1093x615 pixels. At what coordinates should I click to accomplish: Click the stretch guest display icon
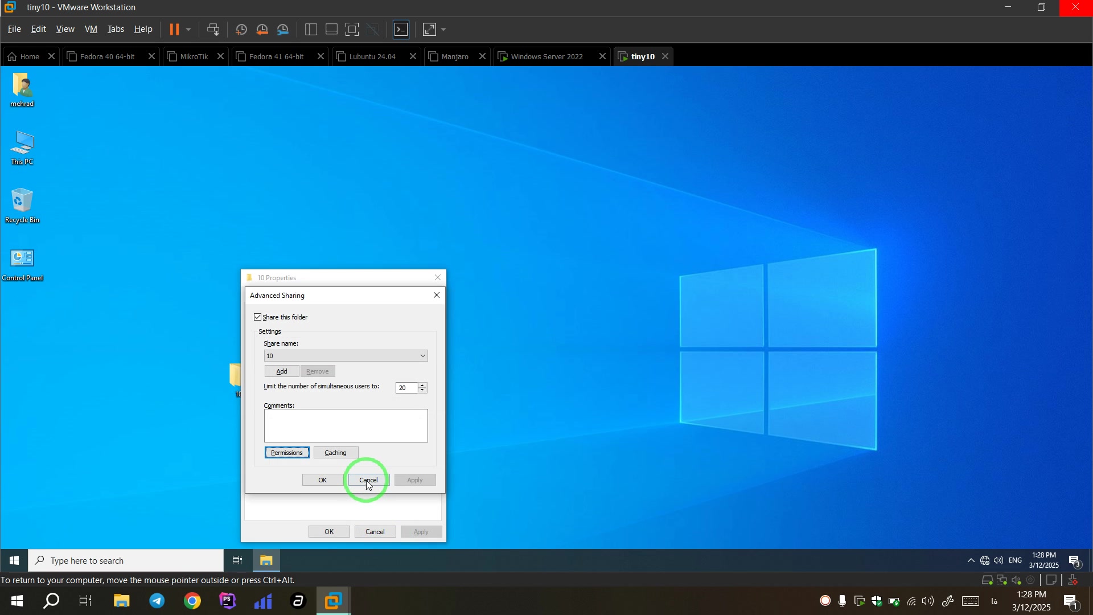click(430, 30)
